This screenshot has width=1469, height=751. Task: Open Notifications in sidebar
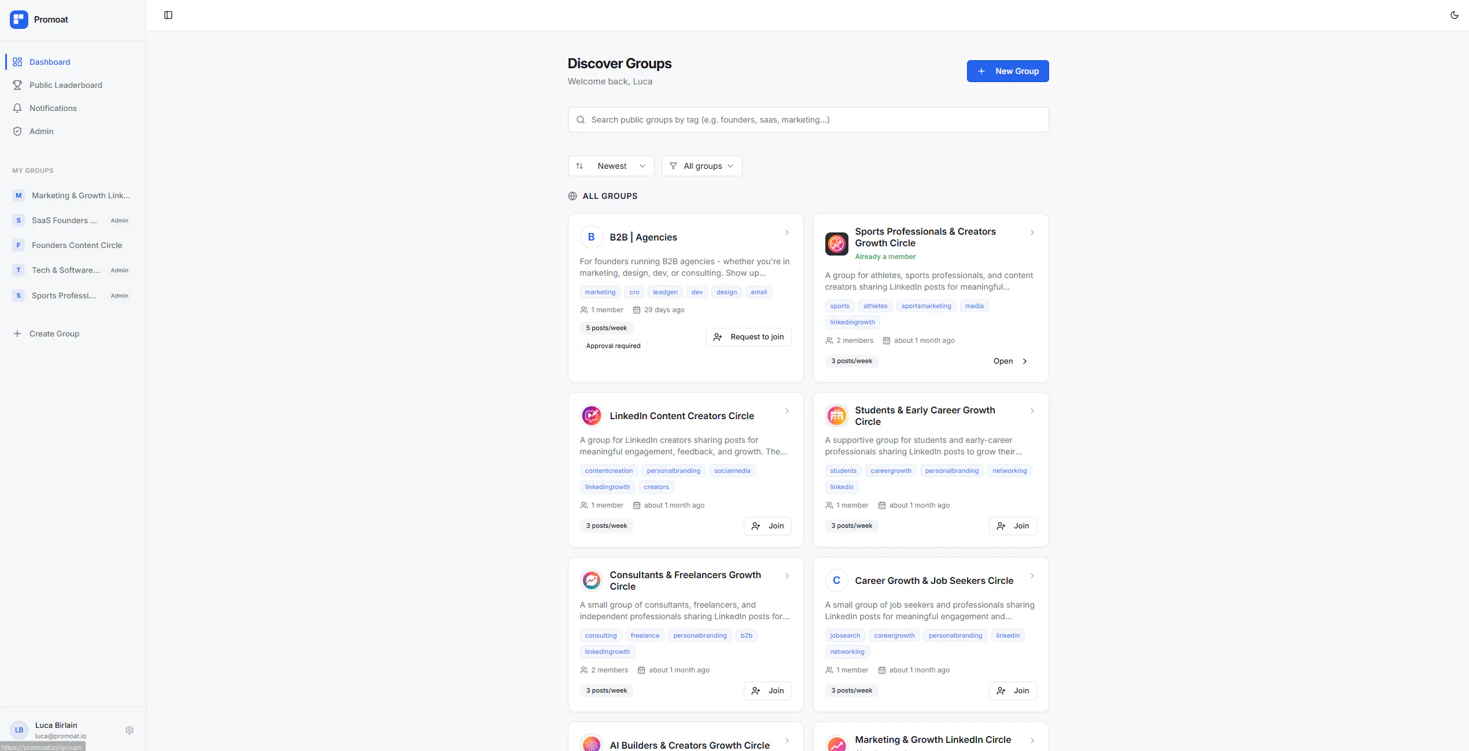pos(73,108)
